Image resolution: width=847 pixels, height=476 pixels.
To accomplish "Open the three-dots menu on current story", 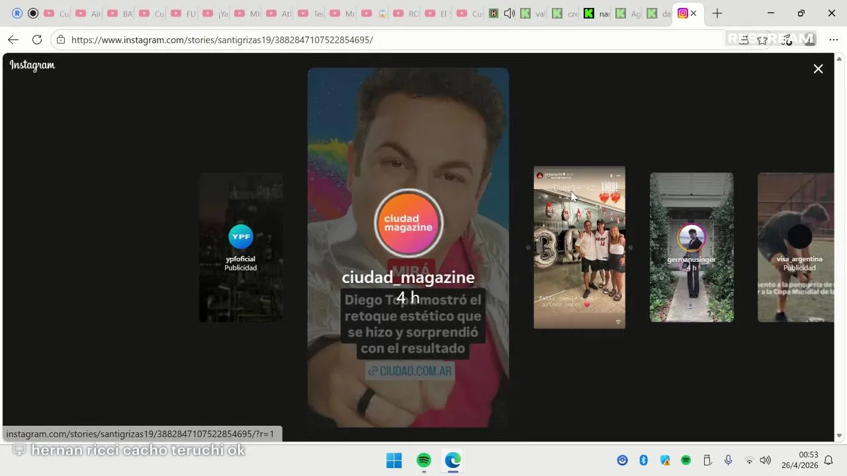I will pos(617,176).
